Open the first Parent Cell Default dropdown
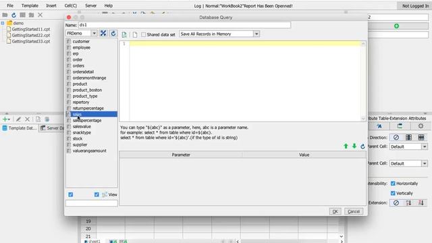The height and width of the screenshot is (243, 432). point(425,146)
